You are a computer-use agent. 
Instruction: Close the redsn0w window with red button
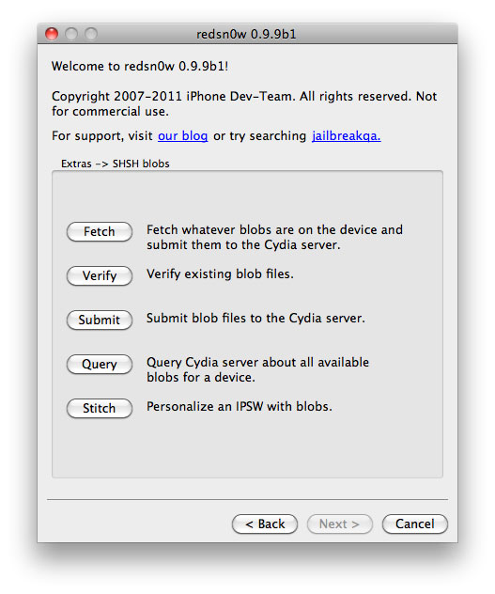point(52,34)
